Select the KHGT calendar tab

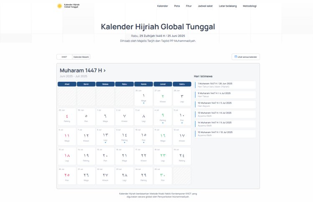(x=64, y=57)
